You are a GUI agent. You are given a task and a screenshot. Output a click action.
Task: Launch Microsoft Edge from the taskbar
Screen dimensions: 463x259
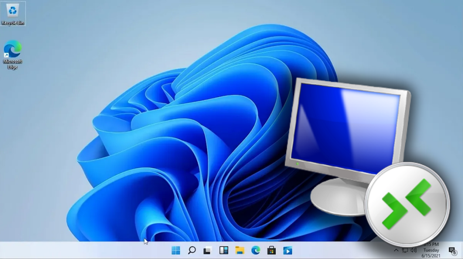pos(255,251)
